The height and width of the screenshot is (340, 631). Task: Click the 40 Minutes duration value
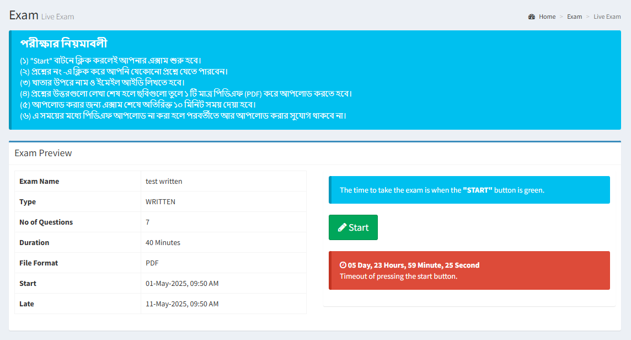tap(163, 242)
